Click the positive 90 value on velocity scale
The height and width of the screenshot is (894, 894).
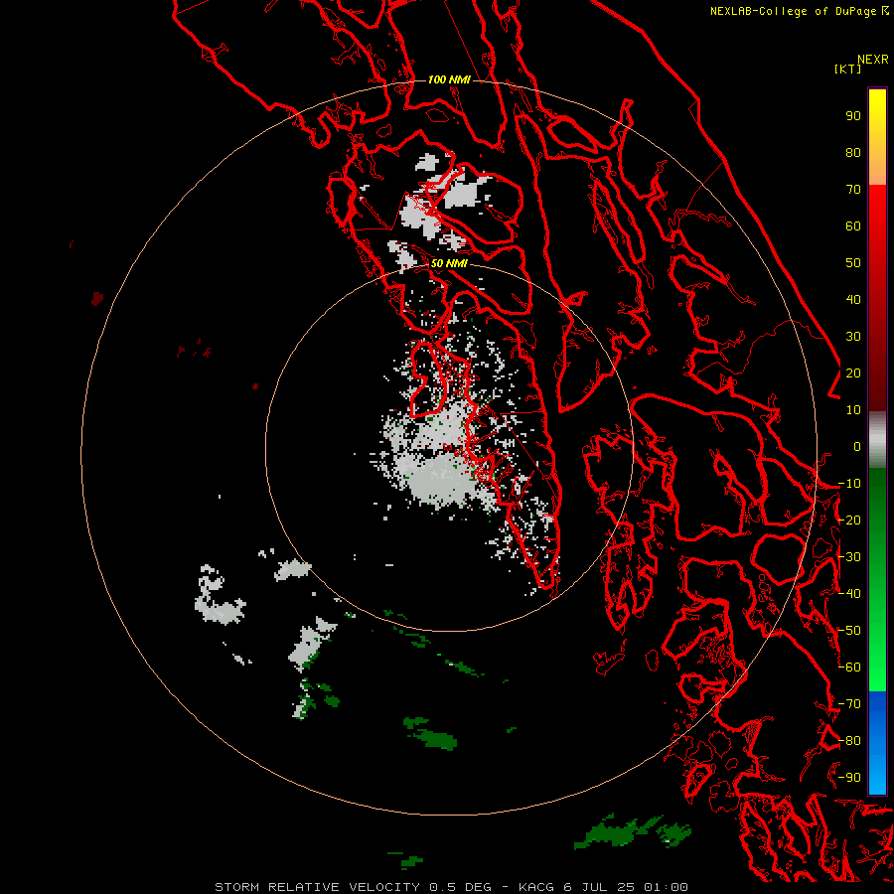853,116
